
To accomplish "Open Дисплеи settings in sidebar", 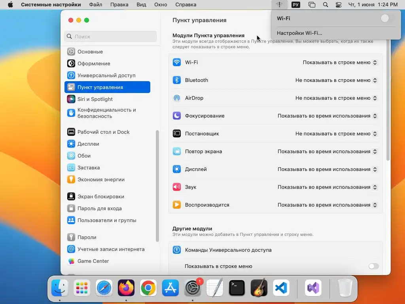I will [107, 144].
